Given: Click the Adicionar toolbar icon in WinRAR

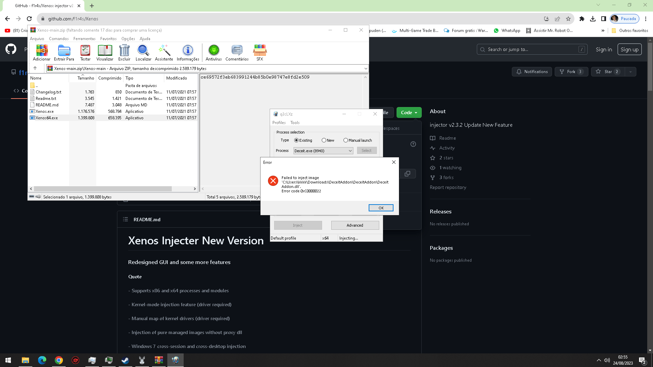Looking at the screenshot, I should 41,53.
